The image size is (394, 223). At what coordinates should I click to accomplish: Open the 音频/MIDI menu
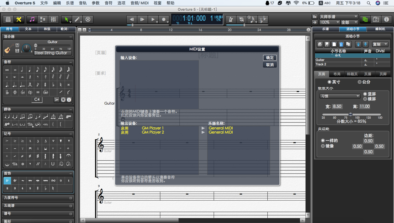[x=140, y=3]
